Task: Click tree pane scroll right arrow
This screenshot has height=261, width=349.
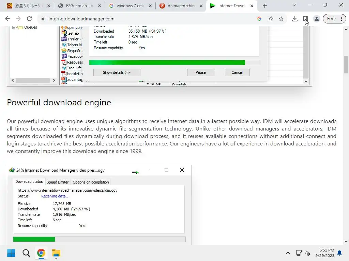Action: (54, 80)
